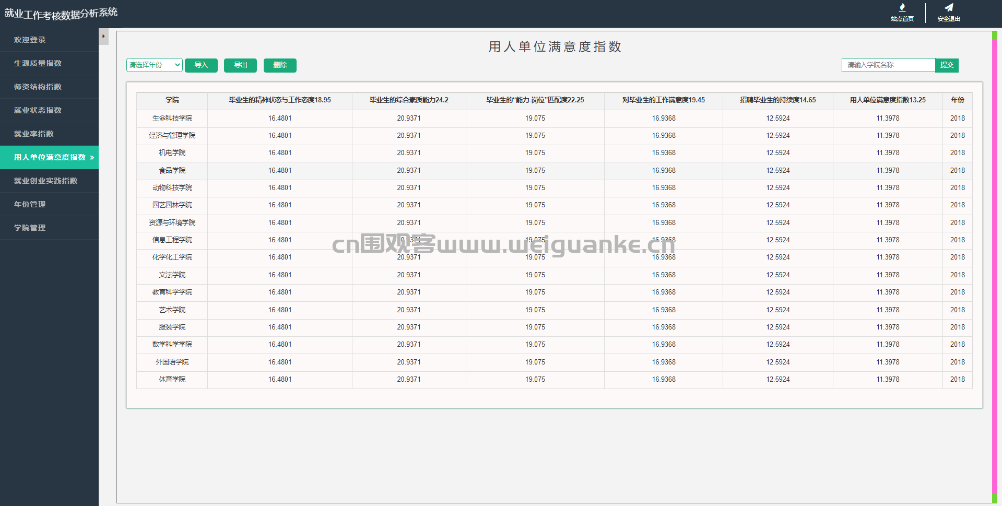1002x506 pixels.
Task: Open the 请选择年份 year dropdown
Action: [x=155, y=65]
